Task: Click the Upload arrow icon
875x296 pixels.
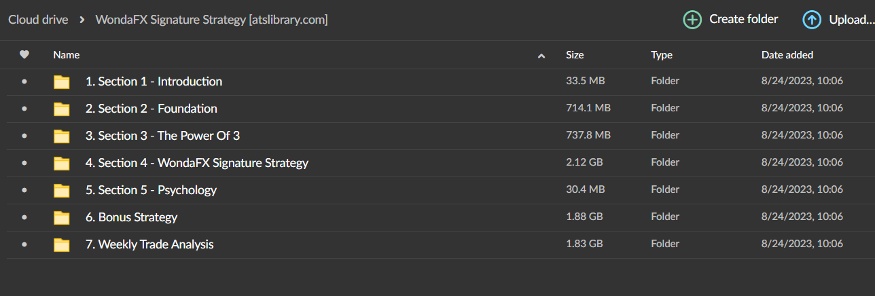Action: click(x=812, y=20)
